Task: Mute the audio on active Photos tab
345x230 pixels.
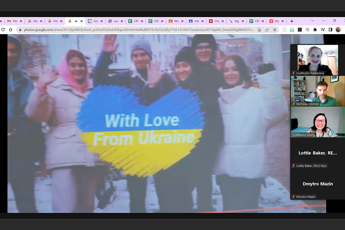Action: pyautogui.click(x=76, y=21)
